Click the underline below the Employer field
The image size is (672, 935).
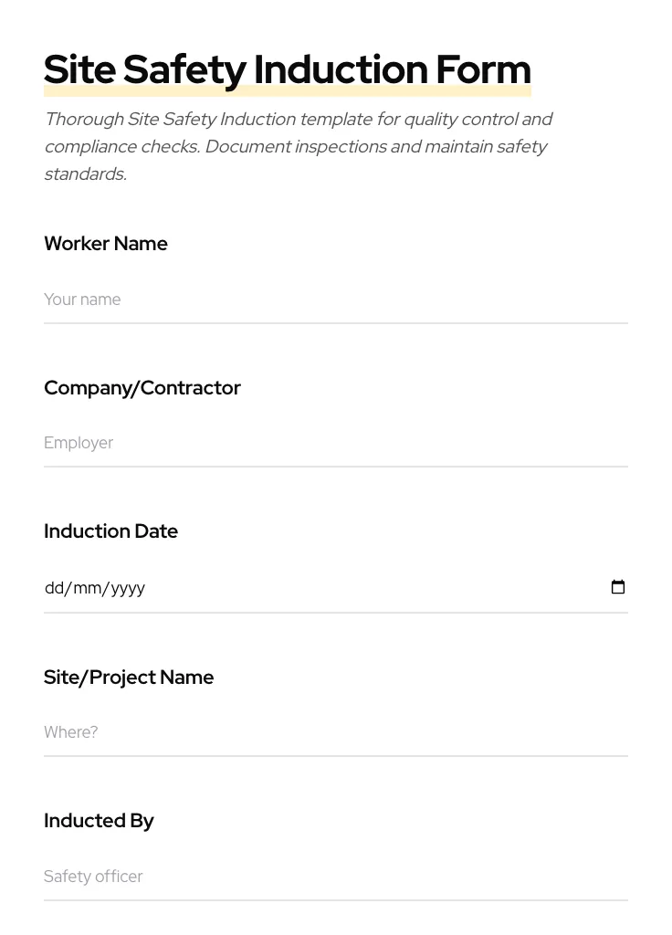(336, 466)
